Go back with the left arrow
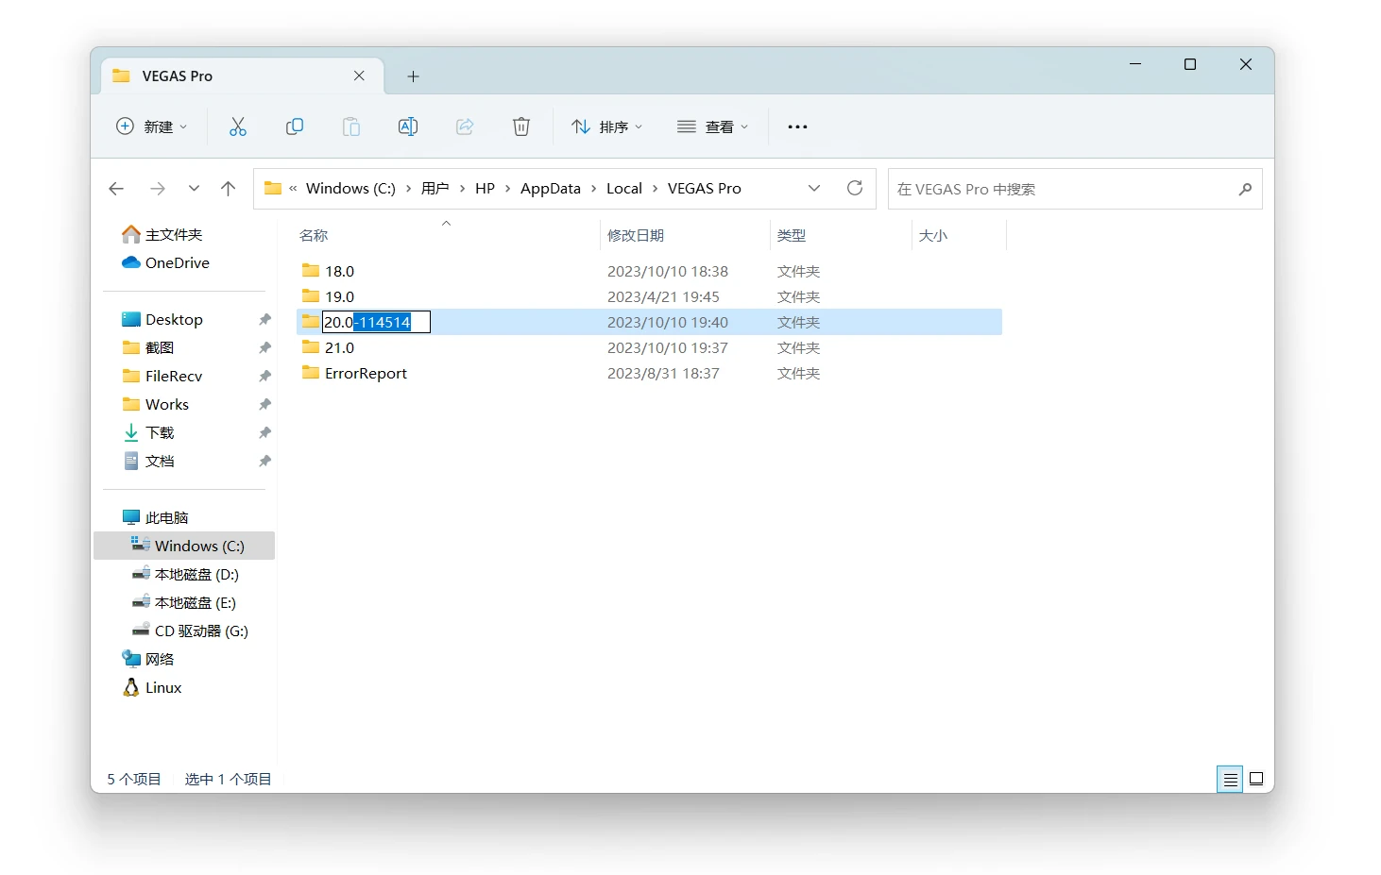 [116, 189]
